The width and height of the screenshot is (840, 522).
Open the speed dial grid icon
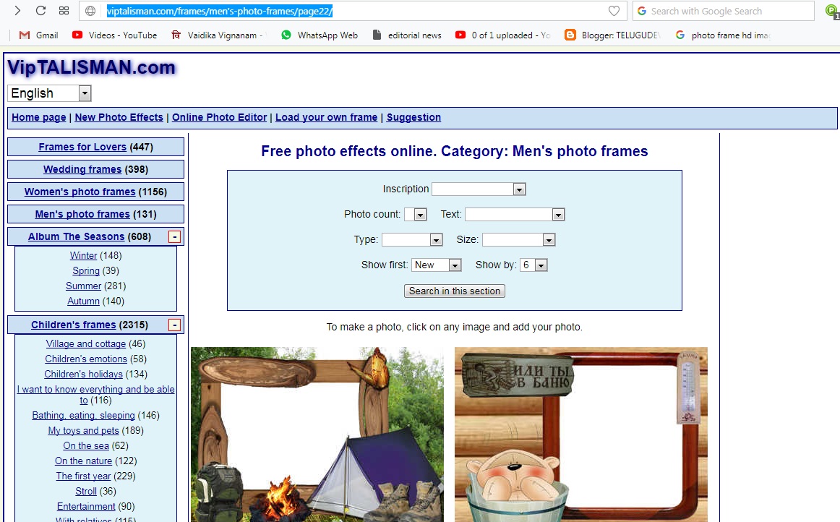[64, 11]
